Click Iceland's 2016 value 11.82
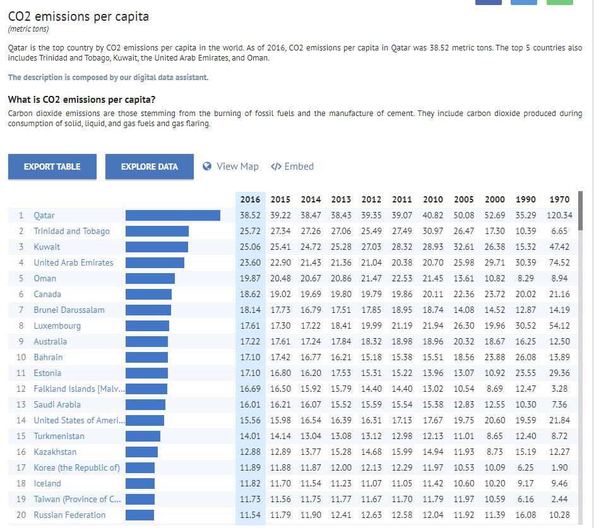 coord(250,483)
